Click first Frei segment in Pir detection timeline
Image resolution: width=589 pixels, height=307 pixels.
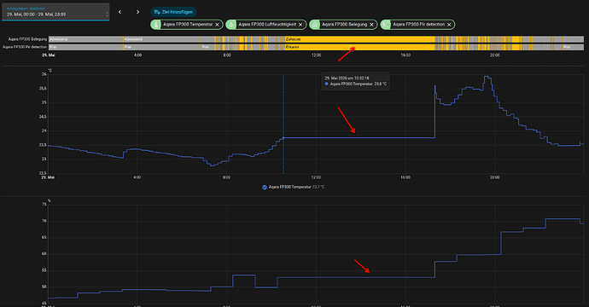(x=85, y=47)
